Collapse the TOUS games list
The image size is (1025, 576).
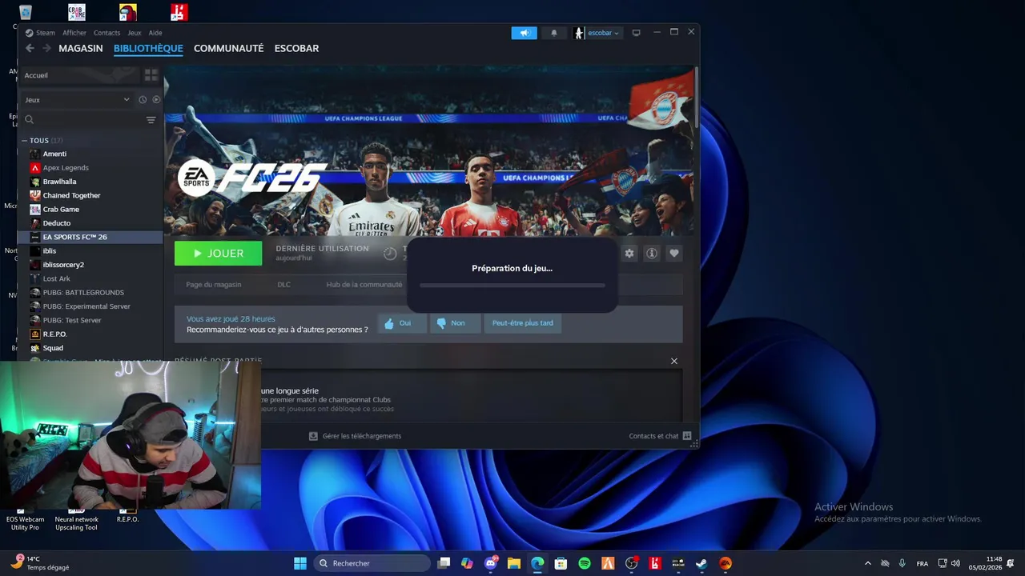(25, 141)
